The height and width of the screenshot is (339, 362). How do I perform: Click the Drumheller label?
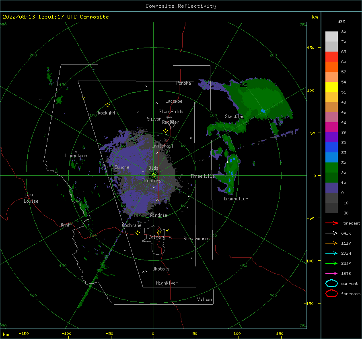(x=236, y=199)
